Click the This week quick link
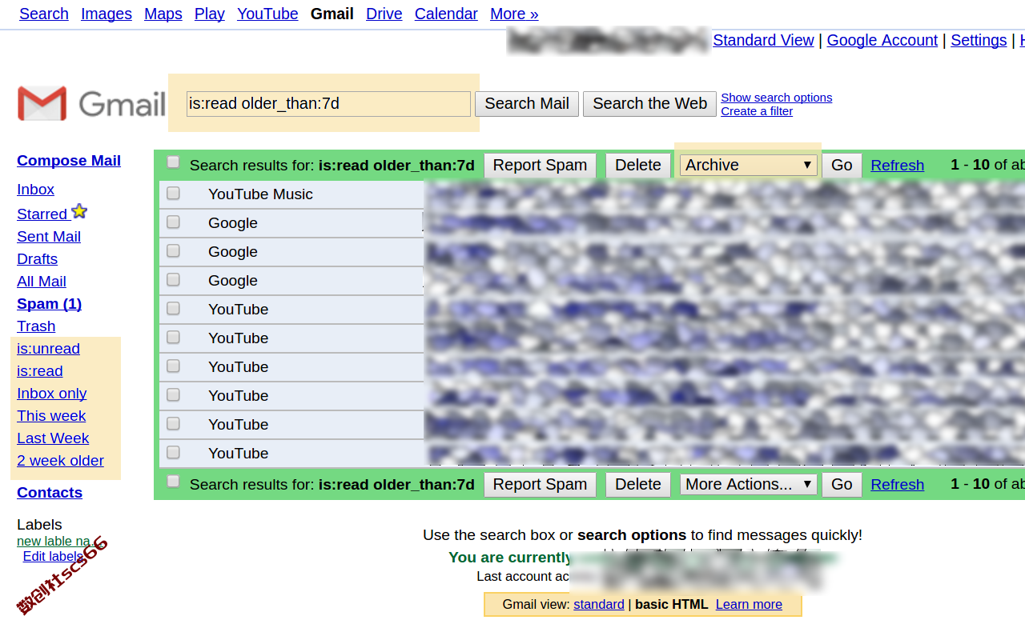The width and height of the screenshot is (1025, 640). coord(51,415)
